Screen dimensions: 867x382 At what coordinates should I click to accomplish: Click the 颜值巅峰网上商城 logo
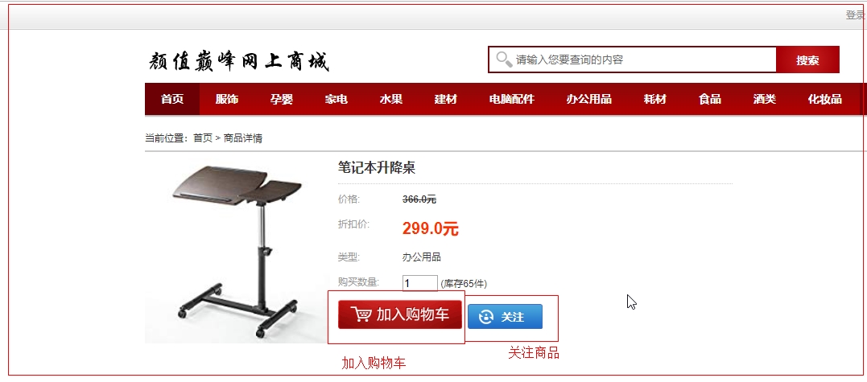[x=239, y=61]
